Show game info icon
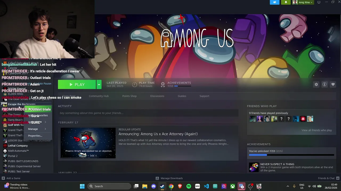Image resolution: width=341 pixels, height=191 pixels. pos(324,84)
